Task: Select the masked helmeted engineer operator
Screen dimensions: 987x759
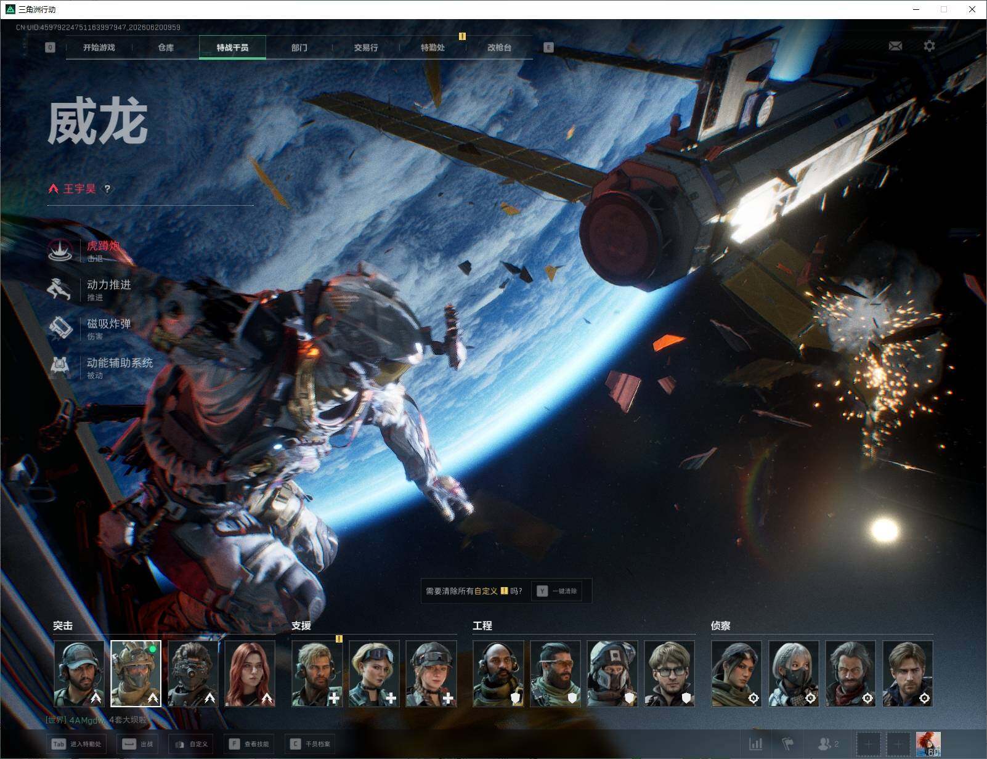Action: (612, 673)
